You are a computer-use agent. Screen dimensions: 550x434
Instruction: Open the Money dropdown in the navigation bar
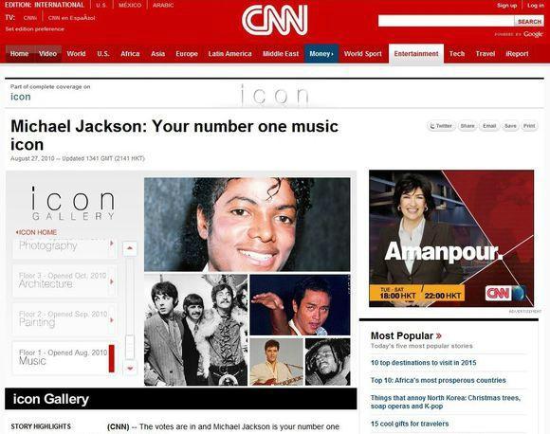click(321, 54)
